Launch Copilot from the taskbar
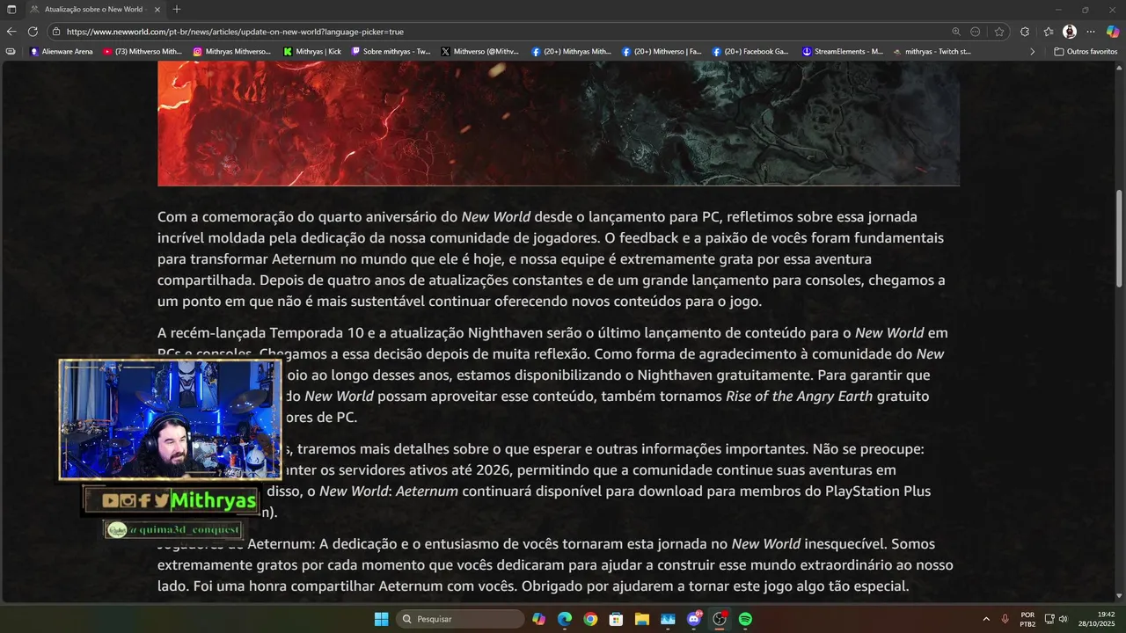The image size is (1126, 633). click(539, 619)
